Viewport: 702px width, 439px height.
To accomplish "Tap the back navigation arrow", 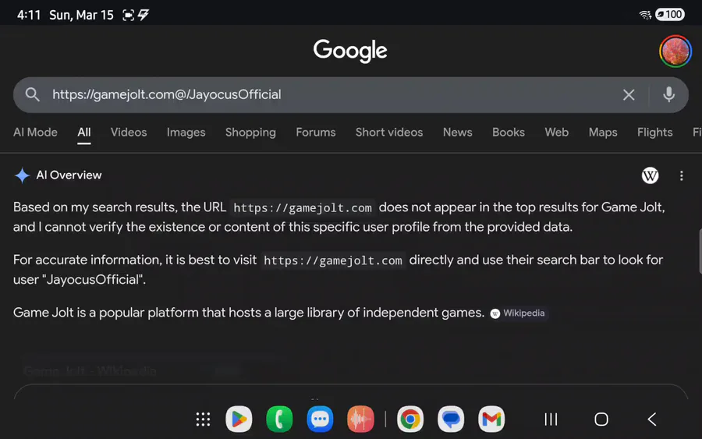I will pyautogui.click(x=652, y=420).
